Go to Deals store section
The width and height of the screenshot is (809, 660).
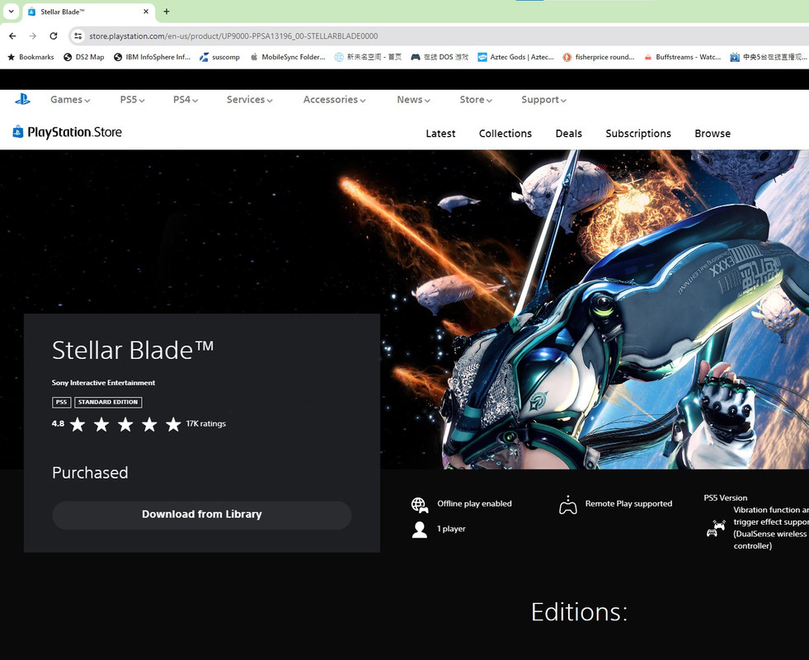(568, 134)
